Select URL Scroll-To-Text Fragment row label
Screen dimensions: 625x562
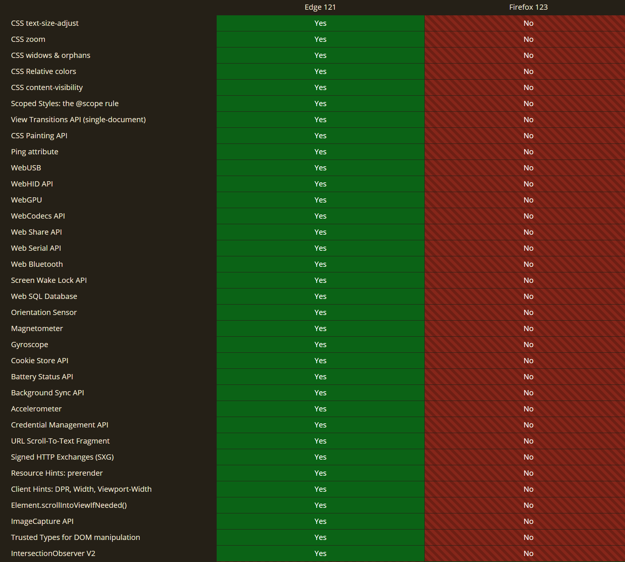60,441
